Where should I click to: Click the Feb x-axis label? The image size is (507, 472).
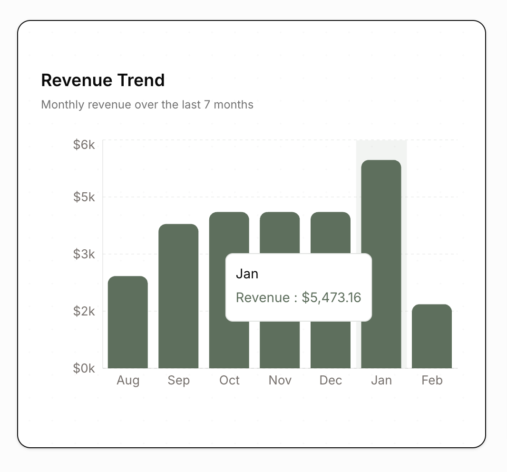pyautogui.click(x=432, y=381)
